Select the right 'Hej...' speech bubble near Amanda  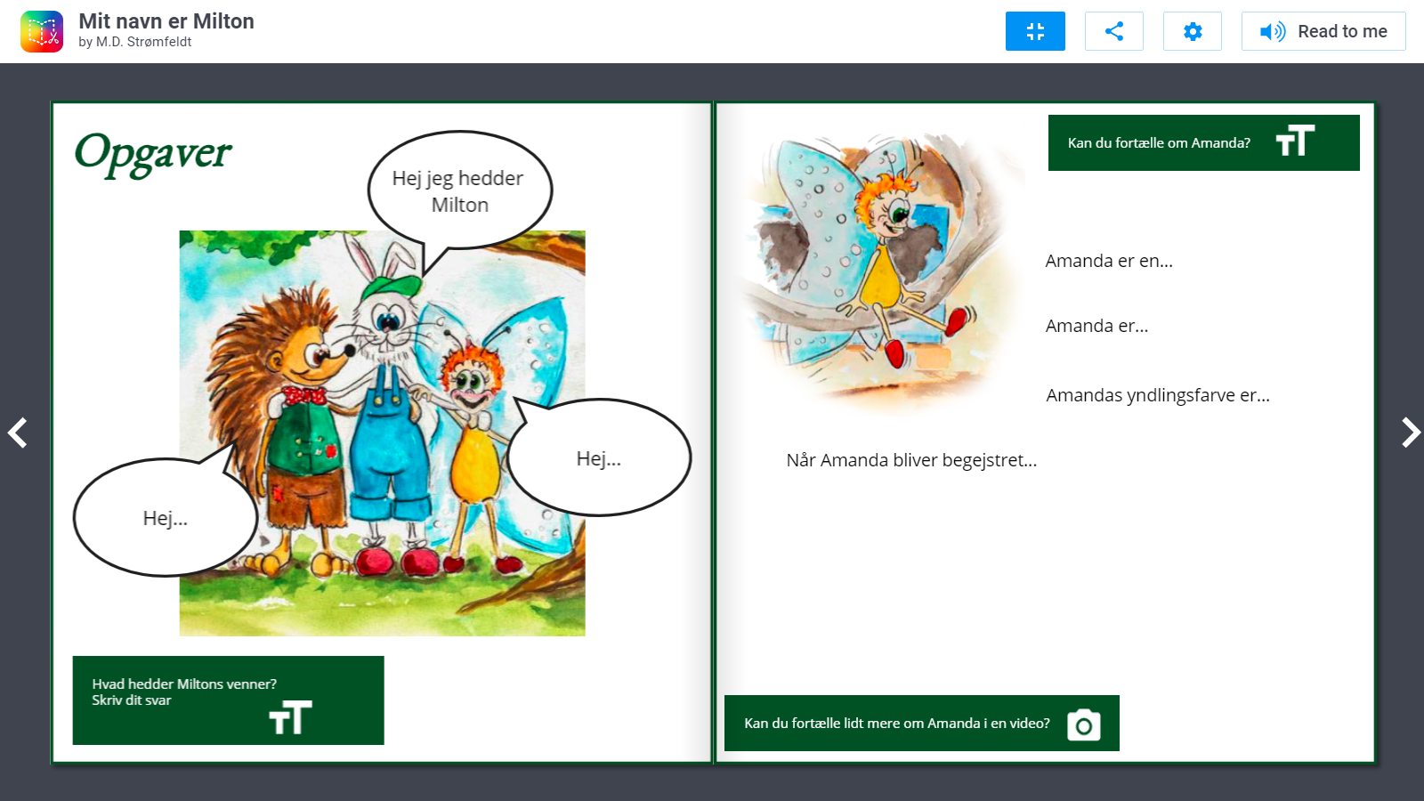(x=599, y=458)
